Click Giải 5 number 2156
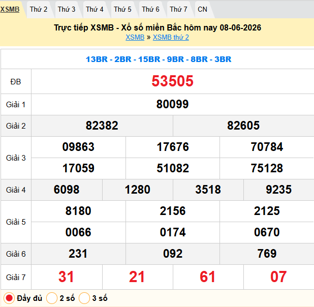This screenshot has height=307, width=314. [173, 211]
